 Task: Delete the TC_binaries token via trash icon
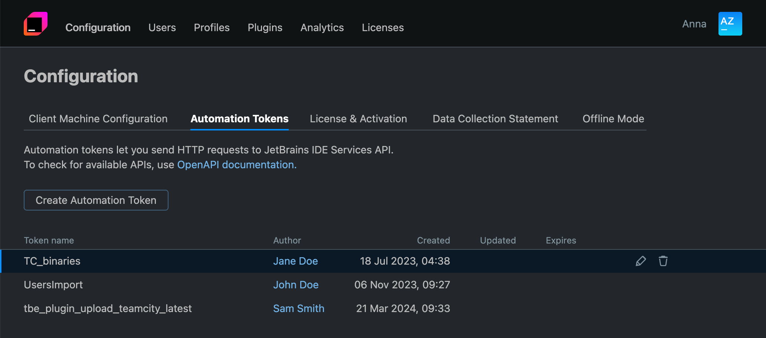click(x=663, y=261)
